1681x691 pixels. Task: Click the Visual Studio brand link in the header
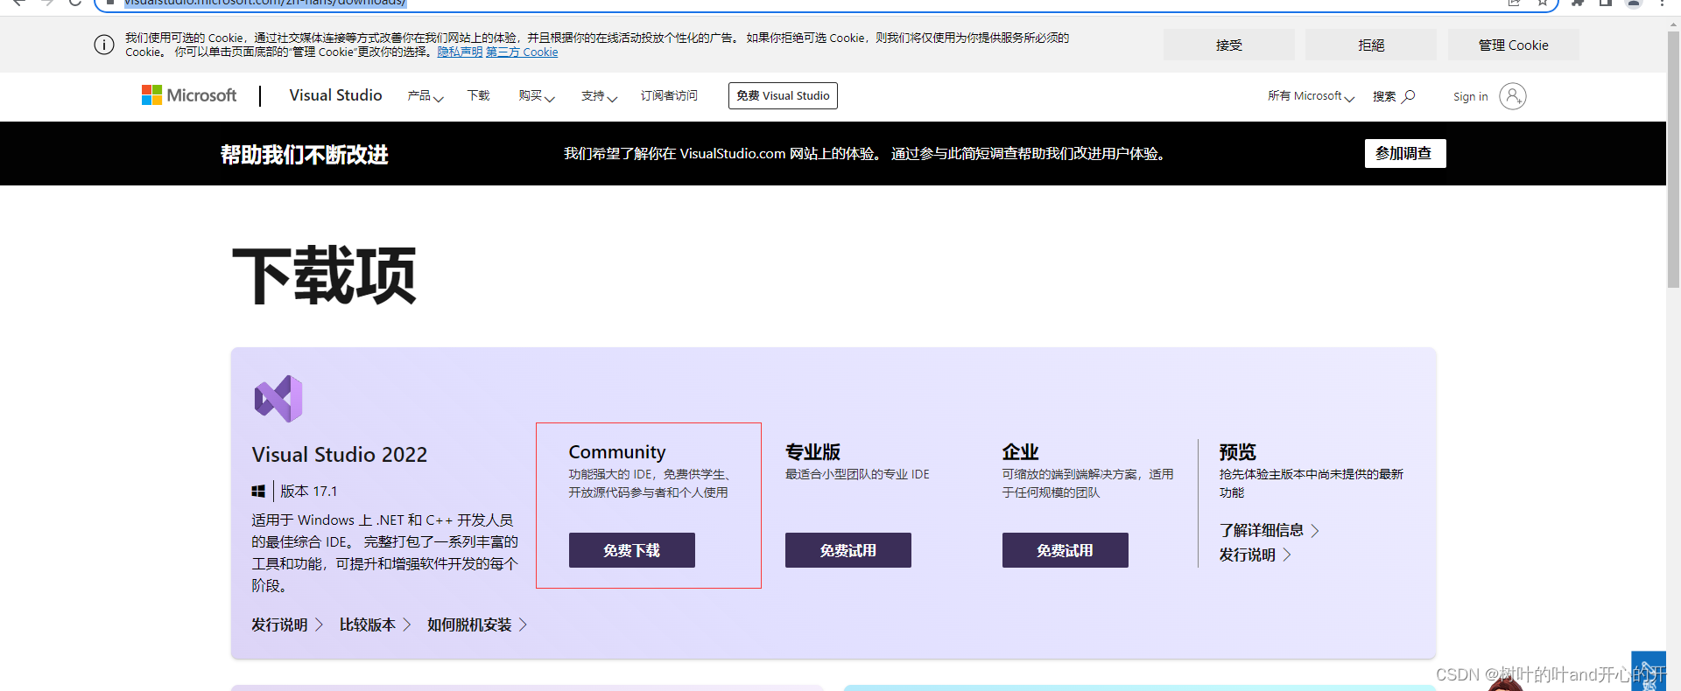(x=335, y=95)
